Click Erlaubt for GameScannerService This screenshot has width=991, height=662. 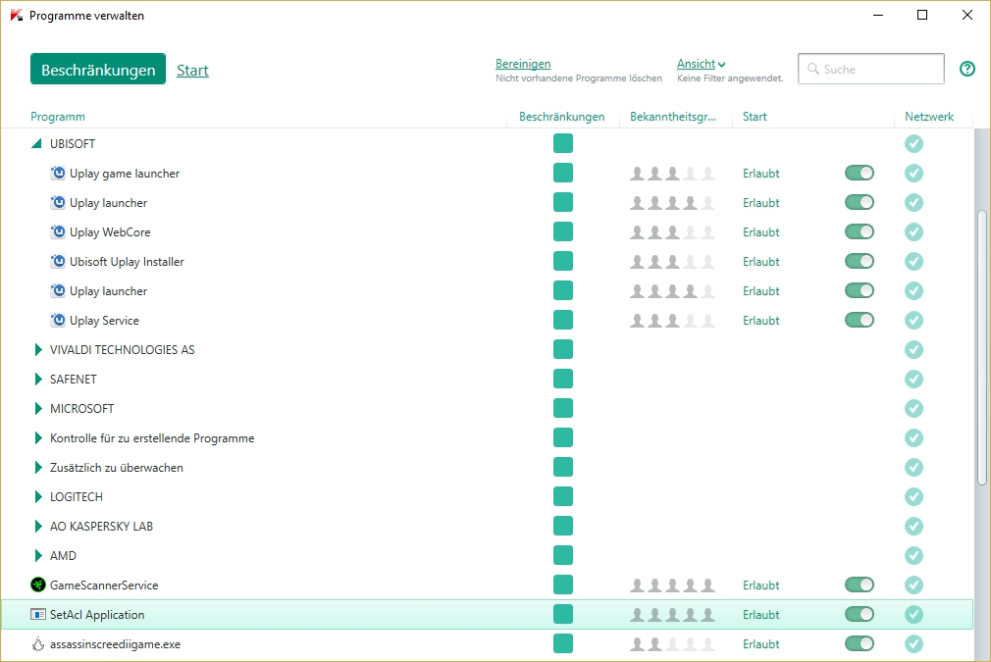coord(761,585)
